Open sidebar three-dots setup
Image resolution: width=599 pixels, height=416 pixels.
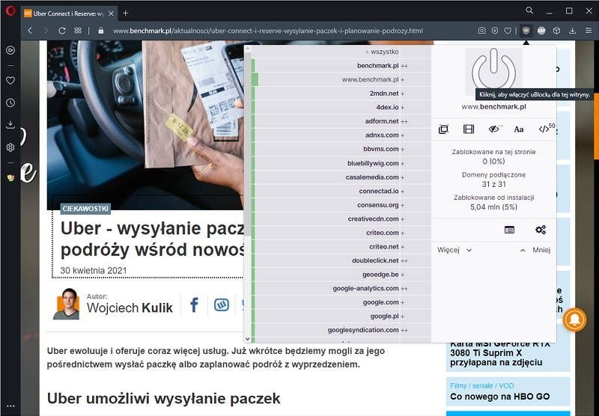10,406
